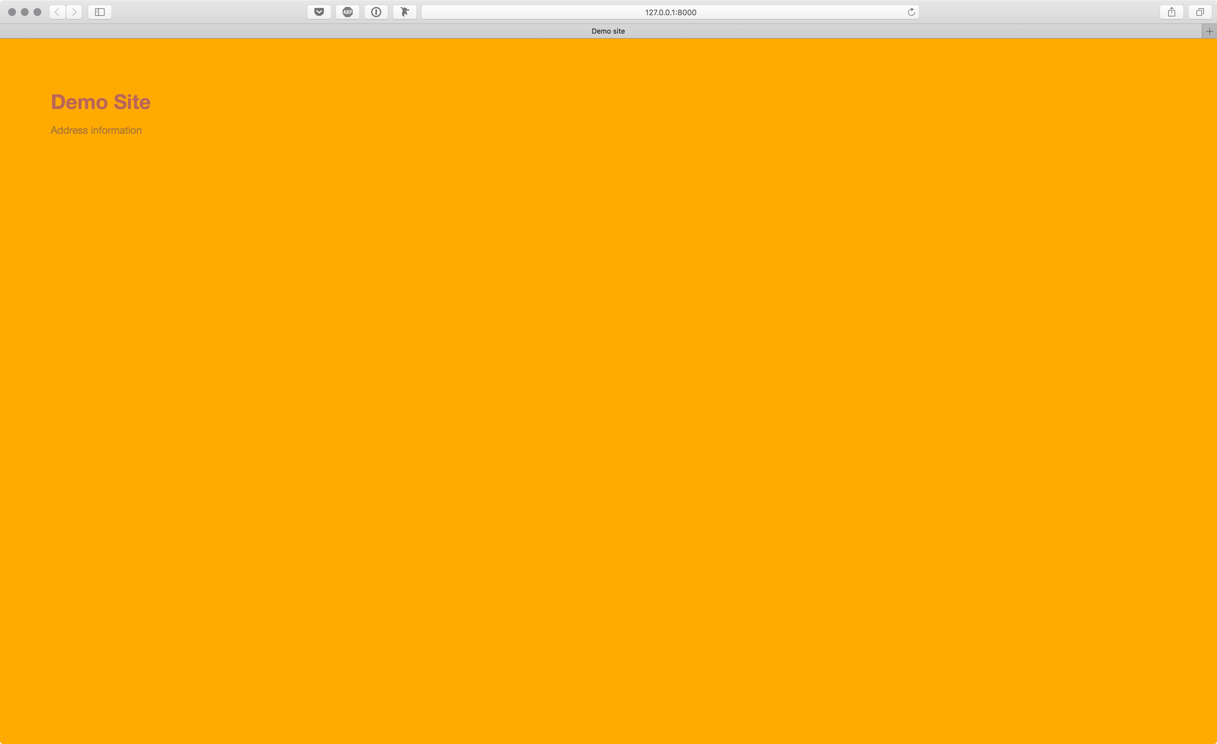Screen dimensions: 1217x744
Task: Click the Pocket save icon in toolbar
Action: point(318,12)
